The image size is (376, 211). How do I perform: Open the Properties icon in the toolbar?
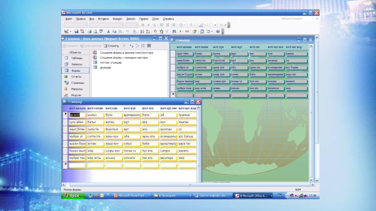(x=195, y=31)
